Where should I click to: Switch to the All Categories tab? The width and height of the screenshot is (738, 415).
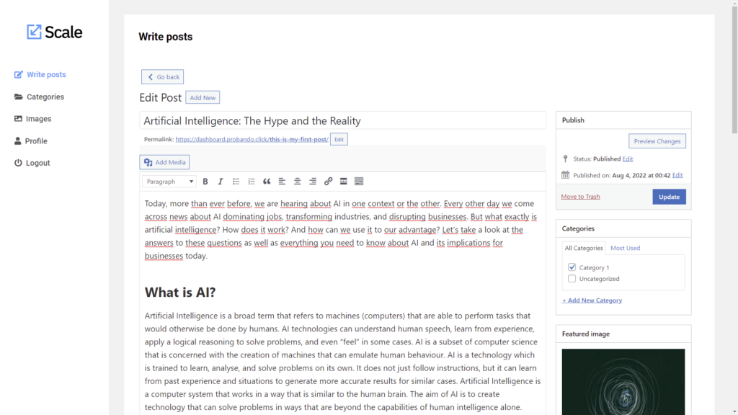coord(583,247)
